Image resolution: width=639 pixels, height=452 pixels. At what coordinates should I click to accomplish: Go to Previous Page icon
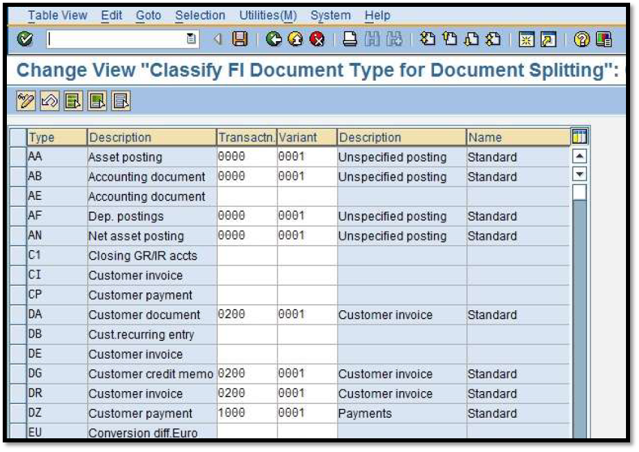(450, 39)
